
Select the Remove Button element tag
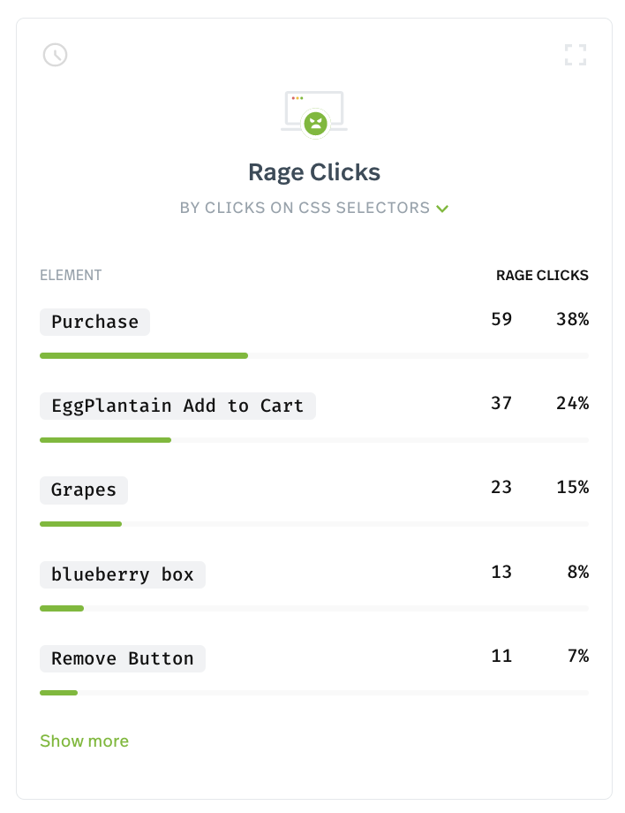[123, 658]
